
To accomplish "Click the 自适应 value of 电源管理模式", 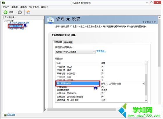I will 104,90.
